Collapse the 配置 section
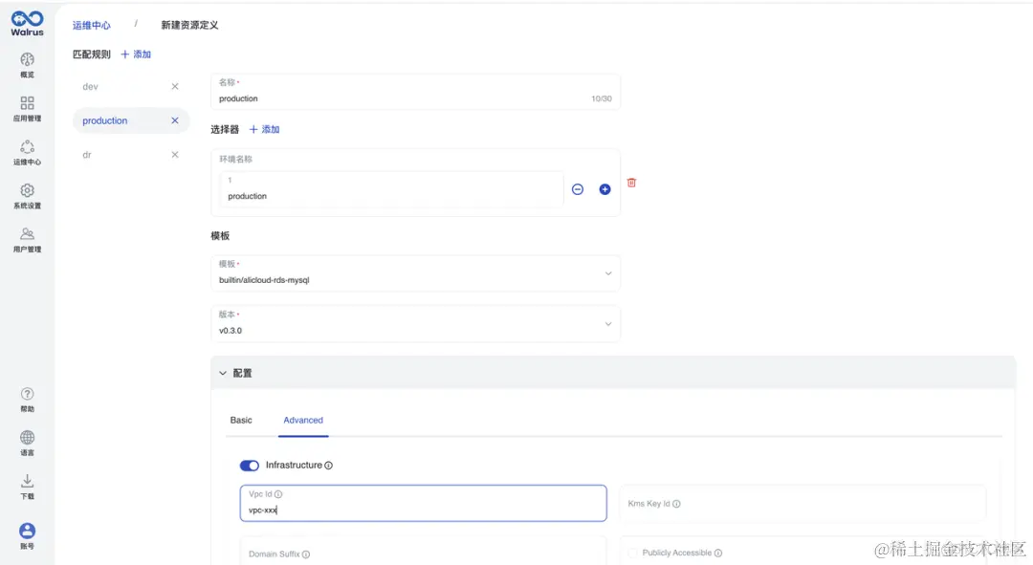Screen dimensions: 1033x565 (x=223, y=374)
